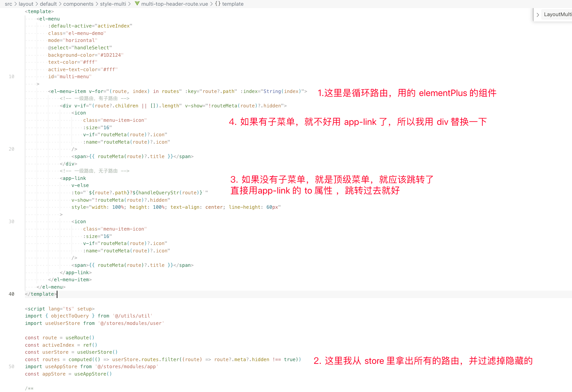Click id="multi-menu" attribute
Image resolution: width=572 pixels, height=392 pixels.
pyautogui.click(x=70, y=77)
